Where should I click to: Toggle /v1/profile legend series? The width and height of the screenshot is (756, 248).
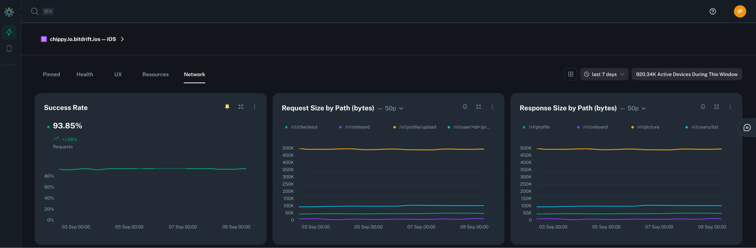(x=536, y=127)
